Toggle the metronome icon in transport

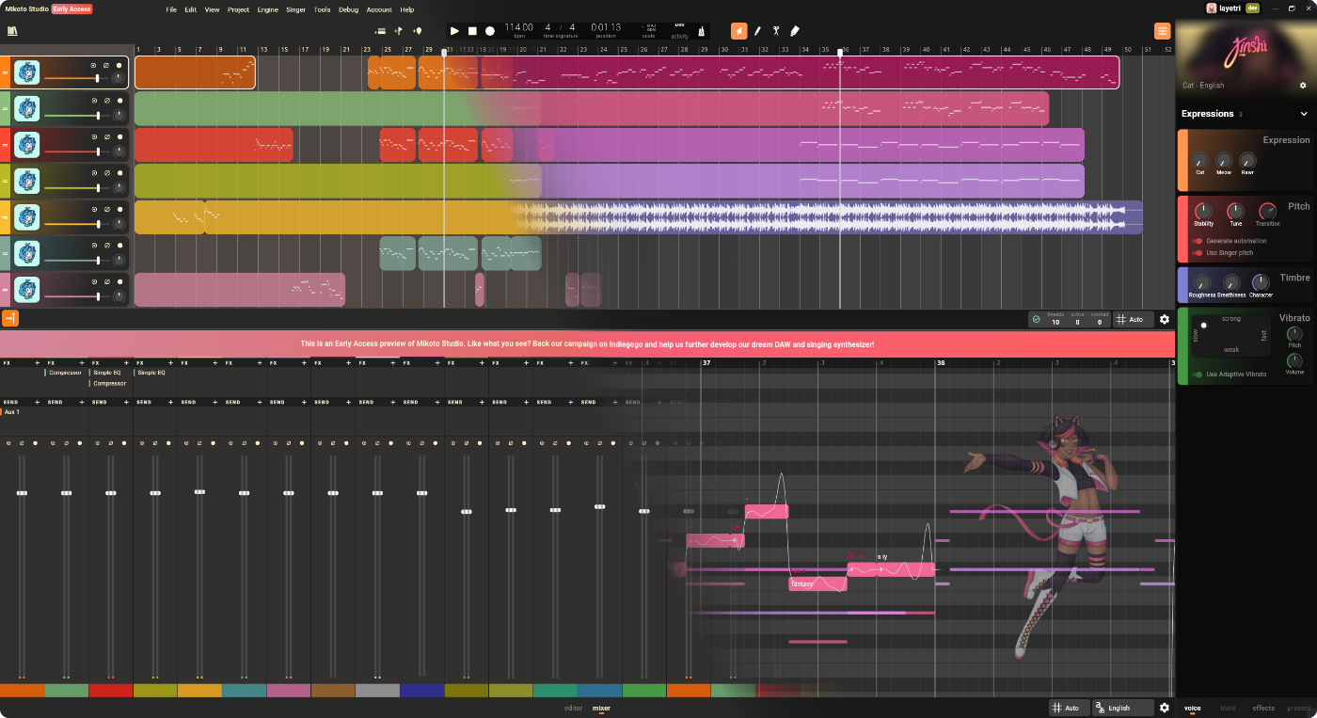pyautogui.click(x=701, y=31)
